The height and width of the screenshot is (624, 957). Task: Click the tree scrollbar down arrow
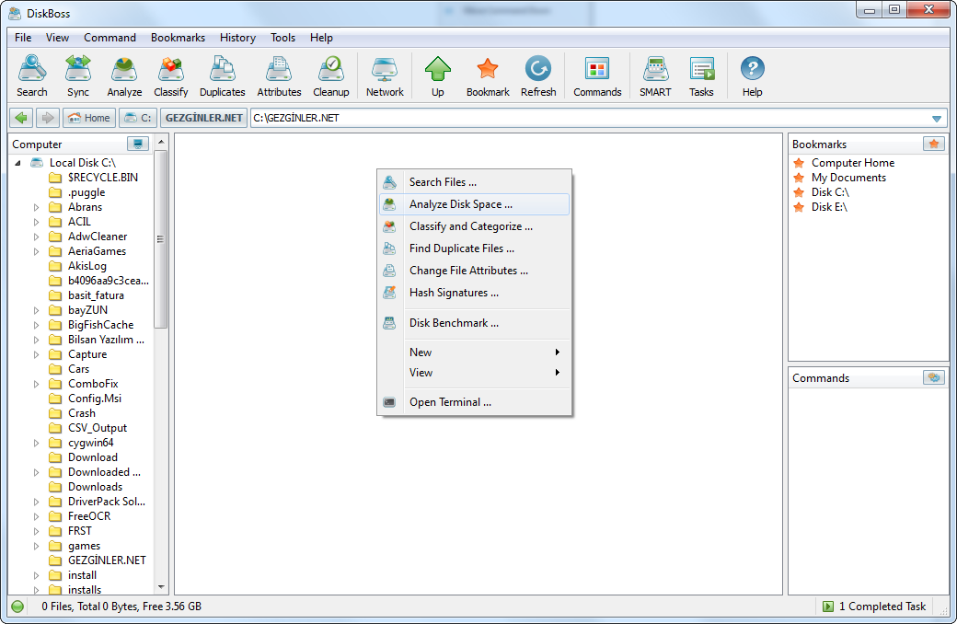tap(161, 587)
